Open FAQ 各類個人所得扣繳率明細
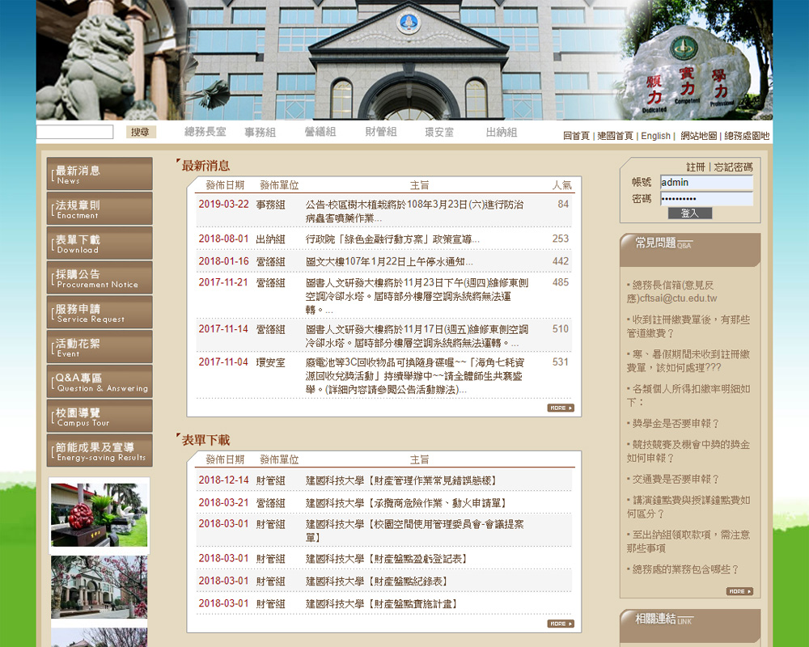This screenshot has height=647, width=809. tap(688, 395)
